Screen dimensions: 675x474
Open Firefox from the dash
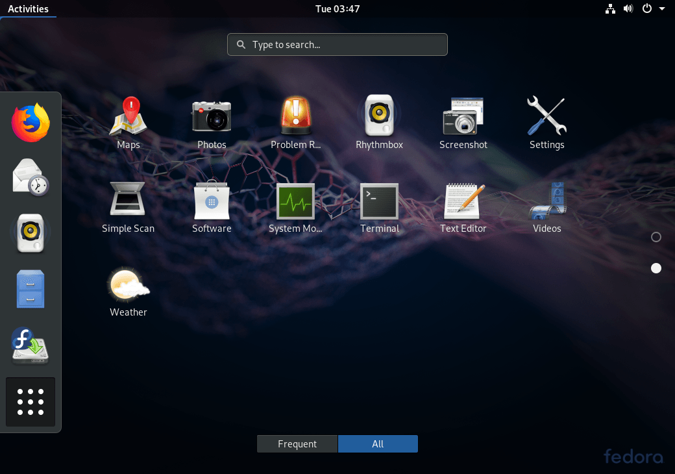pos(31,123)
